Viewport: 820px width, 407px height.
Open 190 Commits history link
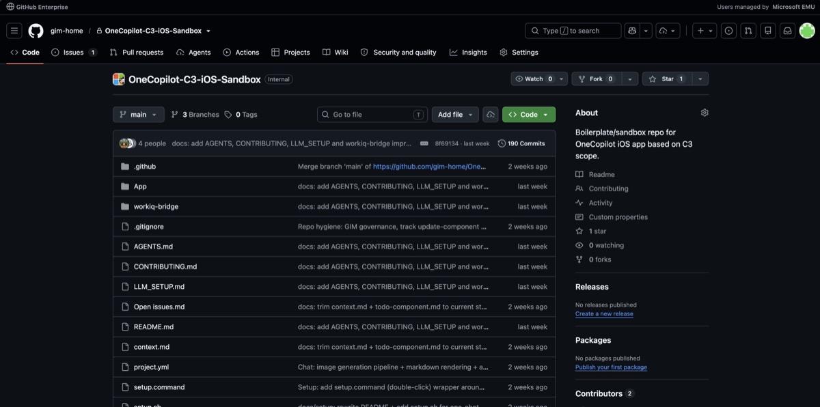[521, 143]
